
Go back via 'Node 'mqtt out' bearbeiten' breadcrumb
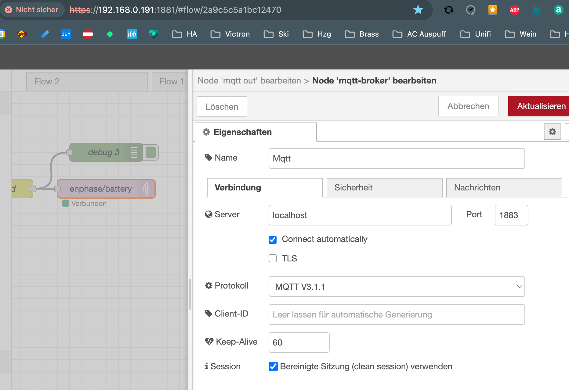[249, 81]
